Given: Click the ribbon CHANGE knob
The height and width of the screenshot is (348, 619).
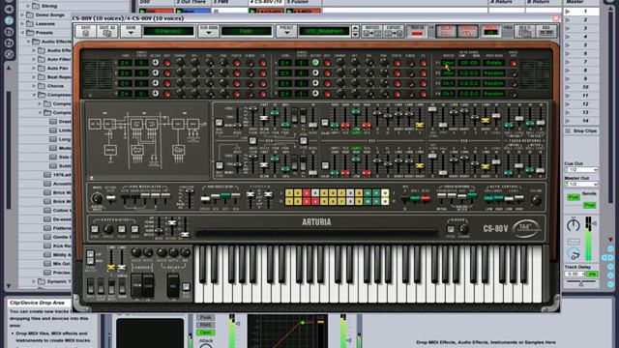Looking at the screenshot, I should pyautogui.click(x=463, y=228).
